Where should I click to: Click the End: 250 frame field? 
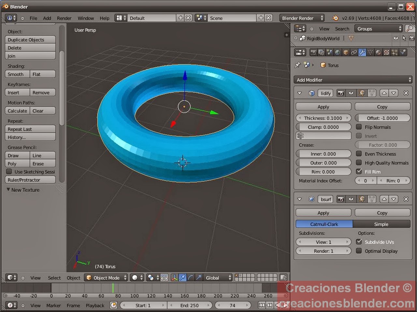coord(190,305)
